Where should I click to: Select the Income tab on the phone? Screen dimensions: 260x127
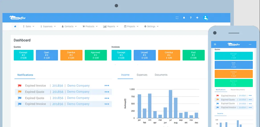(220, 113)
